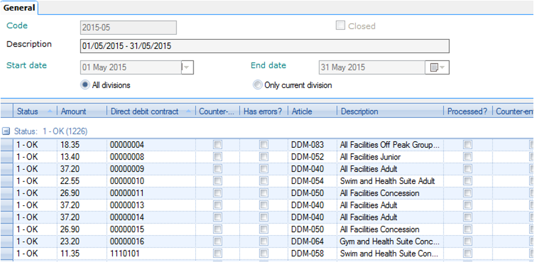The image size is (534, 262).
Task: Tick Counter-entry checkbox for contract 00000010
Action: tap(218, 181)
